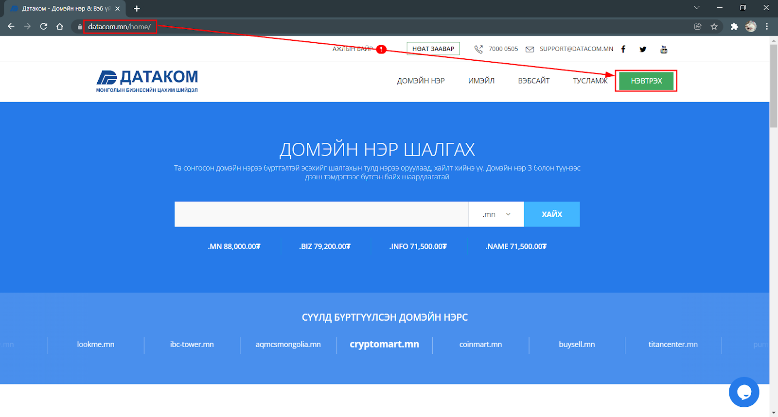The image size is (778, 417).
Task: Reload the Datacom page
Action: [44, 26]
